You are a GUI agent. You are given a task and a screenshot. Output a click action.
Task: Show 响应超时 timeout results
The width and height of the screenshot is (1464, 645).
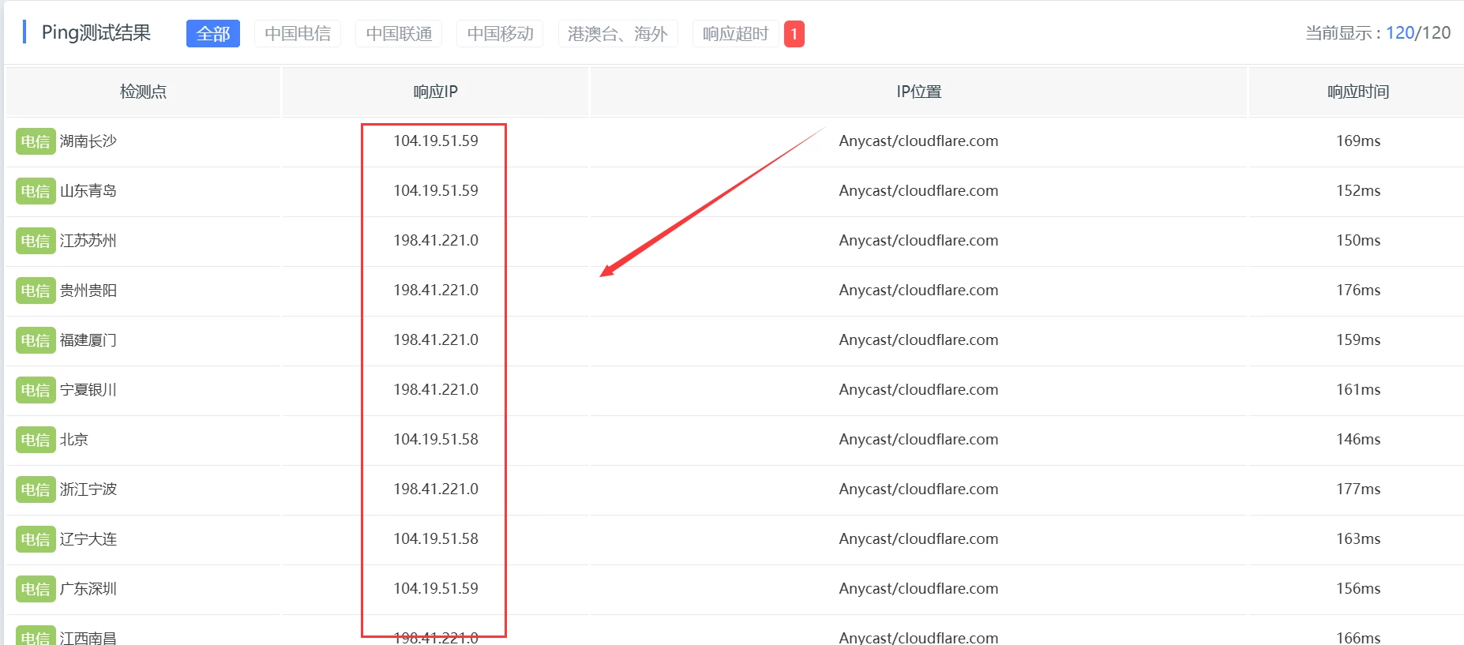[x=734, y=34]
